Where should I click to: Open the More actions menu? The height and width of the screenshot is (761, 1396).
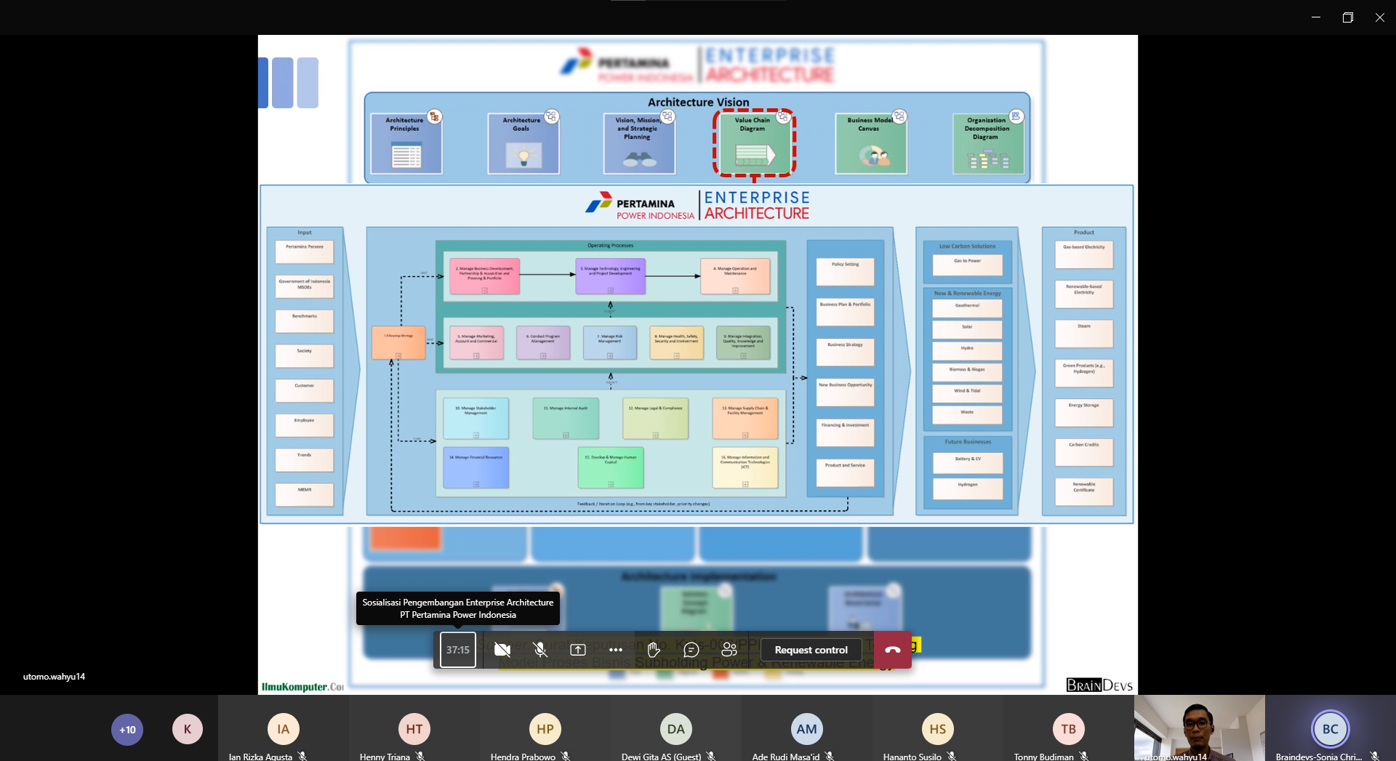point(616,650)
